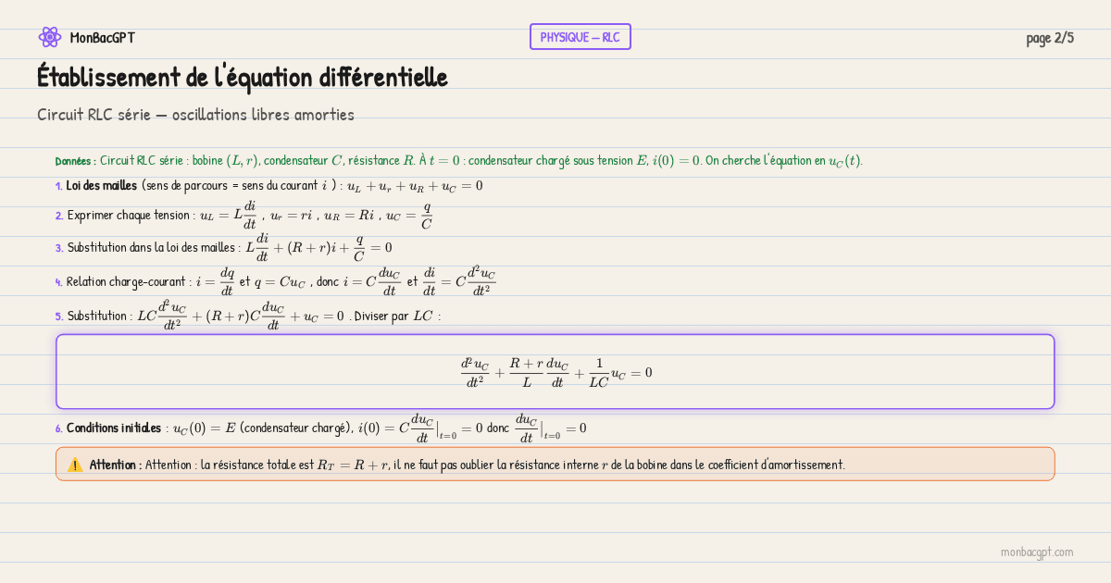Open the monbacgpt.com footer link
Screen dimensions: 1111x583
[x=1038, y=552]
